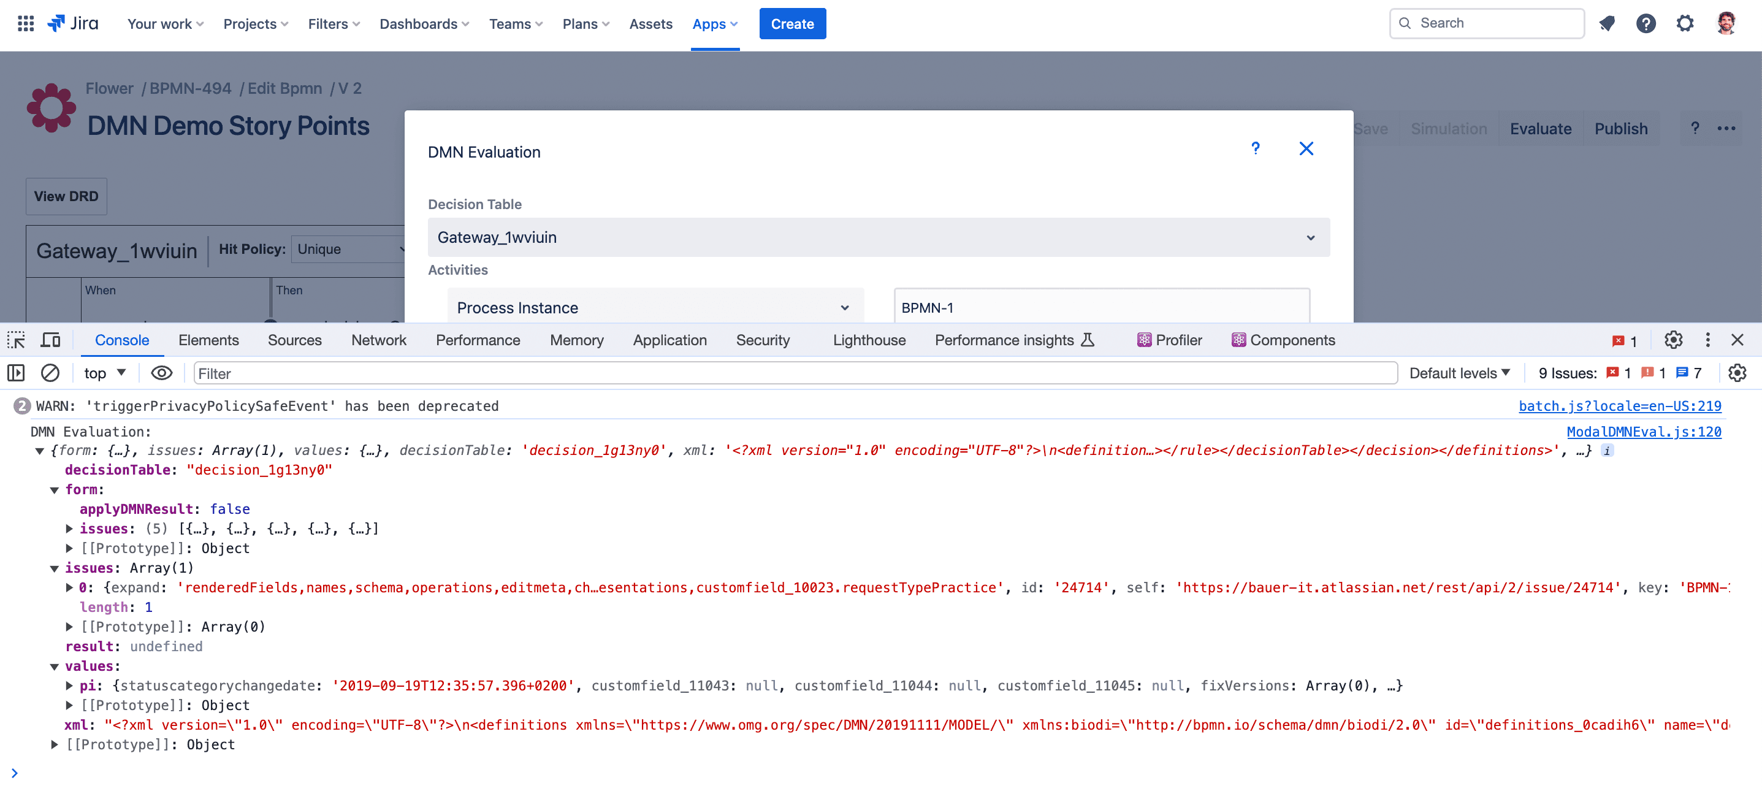1762x791 pixels.
Task: Click the console Filter input field
Action: pyautogui.click(x=793, y=373)
